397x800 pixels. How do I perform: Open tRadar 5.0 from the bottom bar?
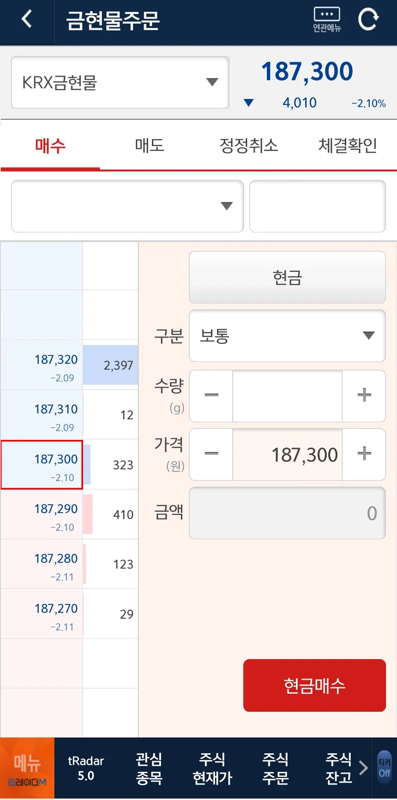86,768
